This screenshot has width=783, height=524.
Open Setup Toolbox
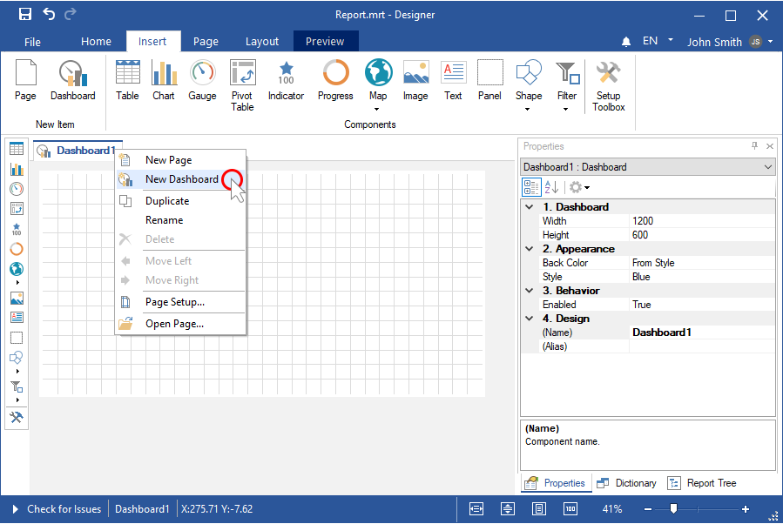pos(608,84)
